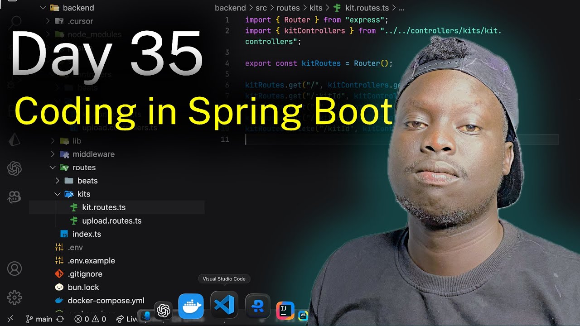Open the Copilot chat activity bar icon
The width and height of the screenshot is (580, 326).
click(14, 197)
